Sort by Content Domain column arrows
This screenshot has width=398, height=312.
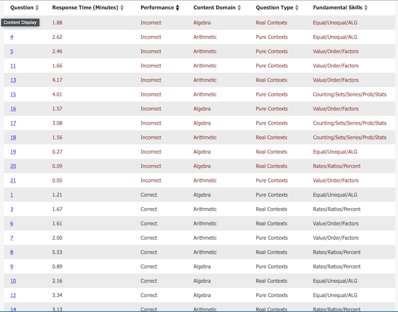[239, 7]
